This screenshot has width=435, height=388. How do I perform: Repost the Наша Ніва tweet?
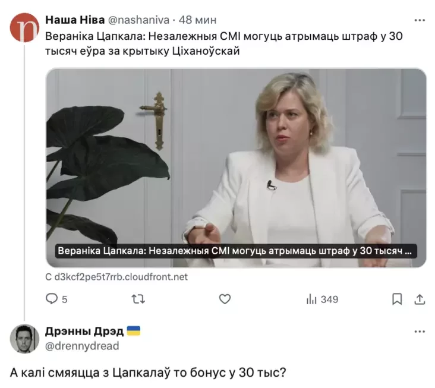tap(138, 299)
